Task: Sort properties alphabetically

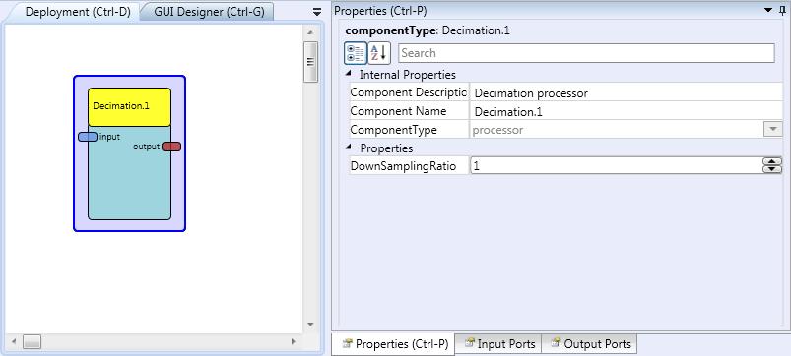Action: pyautogui.click(x=379, y=53)
